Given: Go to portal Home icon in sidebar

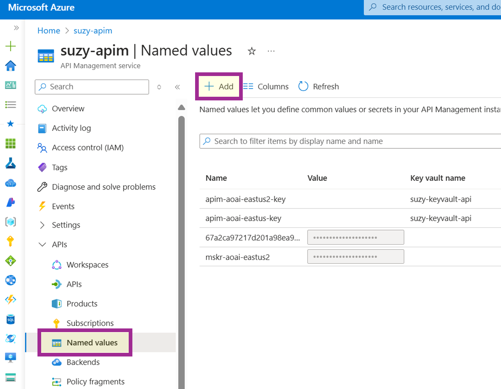Looking at the screenshot, I should pyautogui.click(x=11, y=65).
